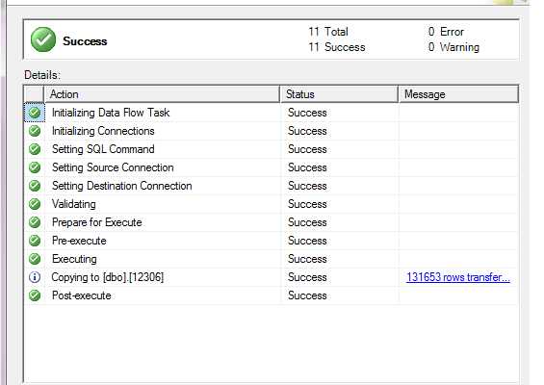Click green check beside Initializing Connections
The width and height of the screenshot is (544, 385).
[35, 131]
